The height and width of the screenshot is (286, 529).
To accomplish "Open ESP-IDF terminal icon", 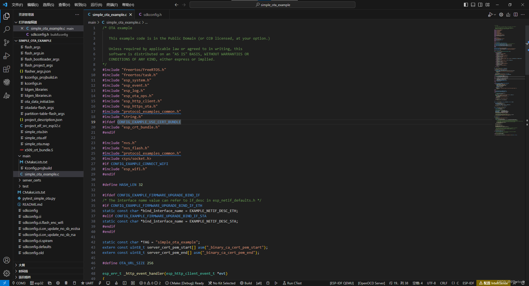I will [x=125, y=283].
